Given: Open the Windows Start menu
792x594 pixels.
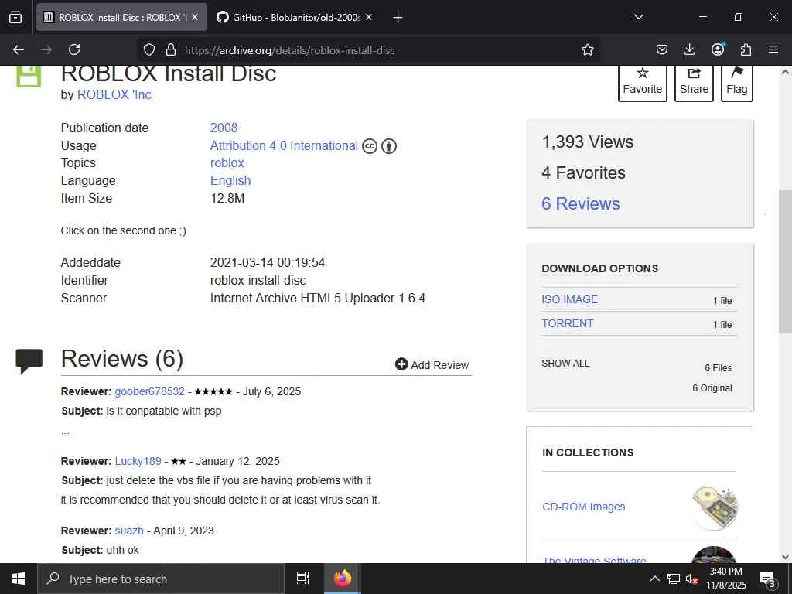Looking at the screenshot, I should pyautogui.click(x=19, y=579).
